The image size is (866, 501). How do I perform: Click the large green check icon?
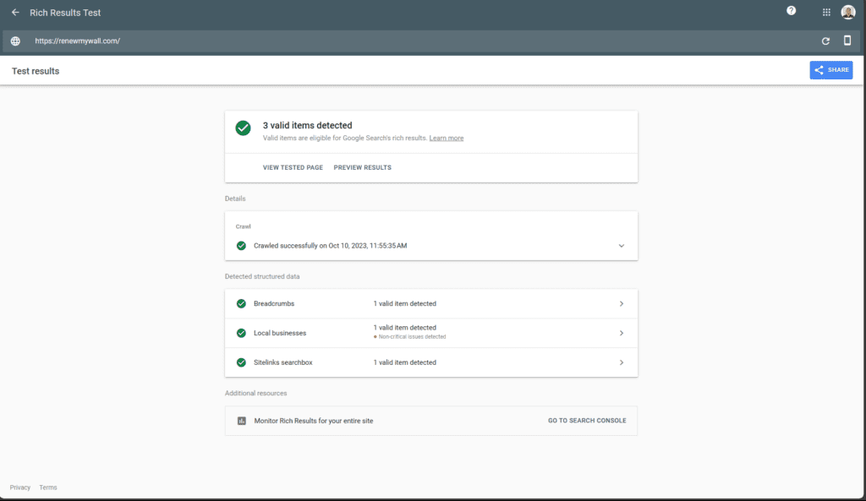click(243, 128)
